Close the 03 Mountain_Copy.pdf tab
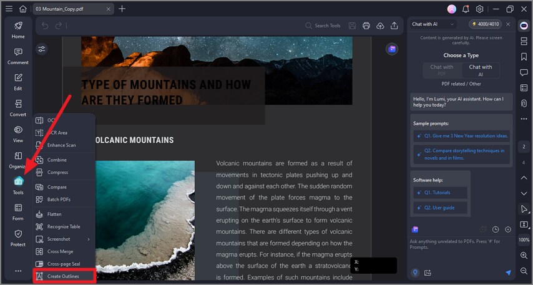This screenshot has height=285, width=533. [109, 9]
